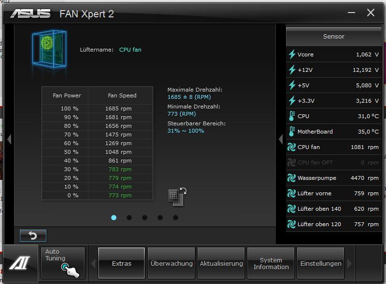The width and height of the screenshot is (386, 284).
Task: Click the MotherBoard thermometer icon
Action: [x=292, y=132]
